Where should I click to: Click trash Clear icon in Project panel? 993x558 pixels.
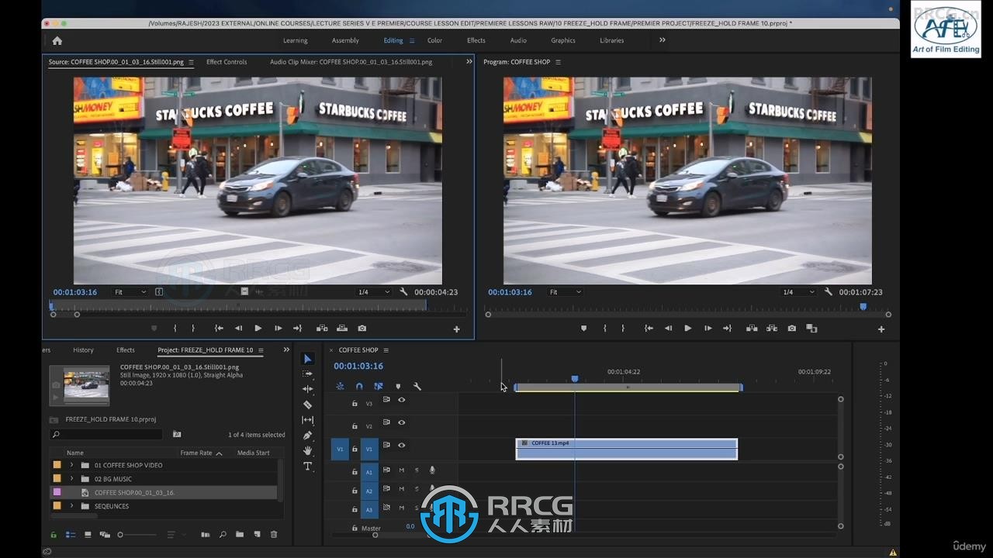click(x=274, y=535)
